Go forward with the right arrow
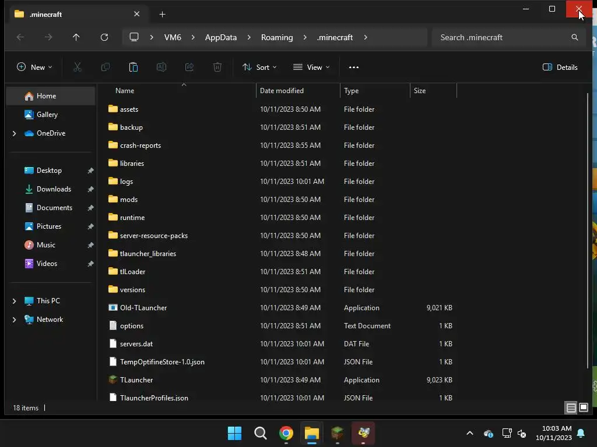 coord(48,37)
